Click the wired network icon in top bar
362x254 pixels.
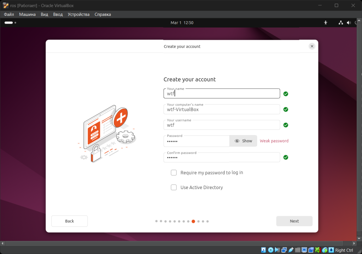point(341,23)
